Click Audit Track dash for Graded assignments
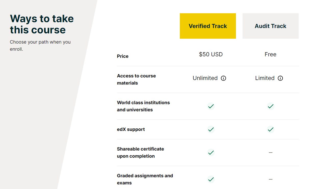Viewport: 314px width, 189px height. 271,179
